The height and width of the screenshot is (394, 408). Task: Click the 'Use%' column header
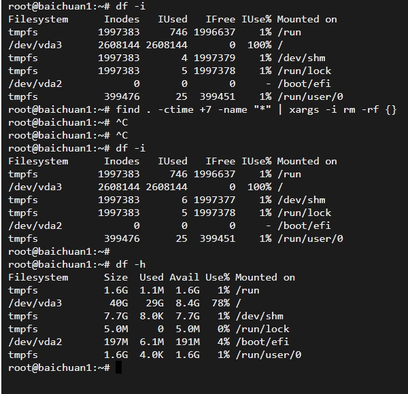coord(218,277)
